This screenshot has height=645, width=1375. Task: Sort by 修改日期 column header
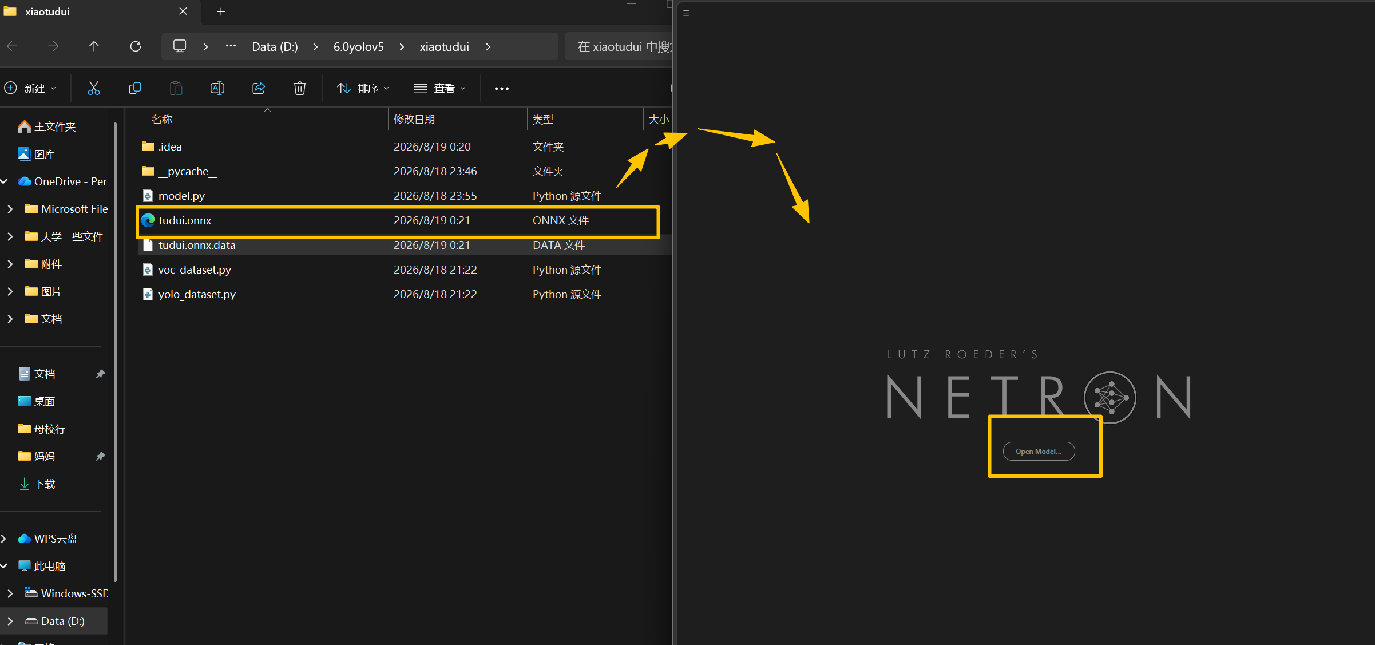414,120
